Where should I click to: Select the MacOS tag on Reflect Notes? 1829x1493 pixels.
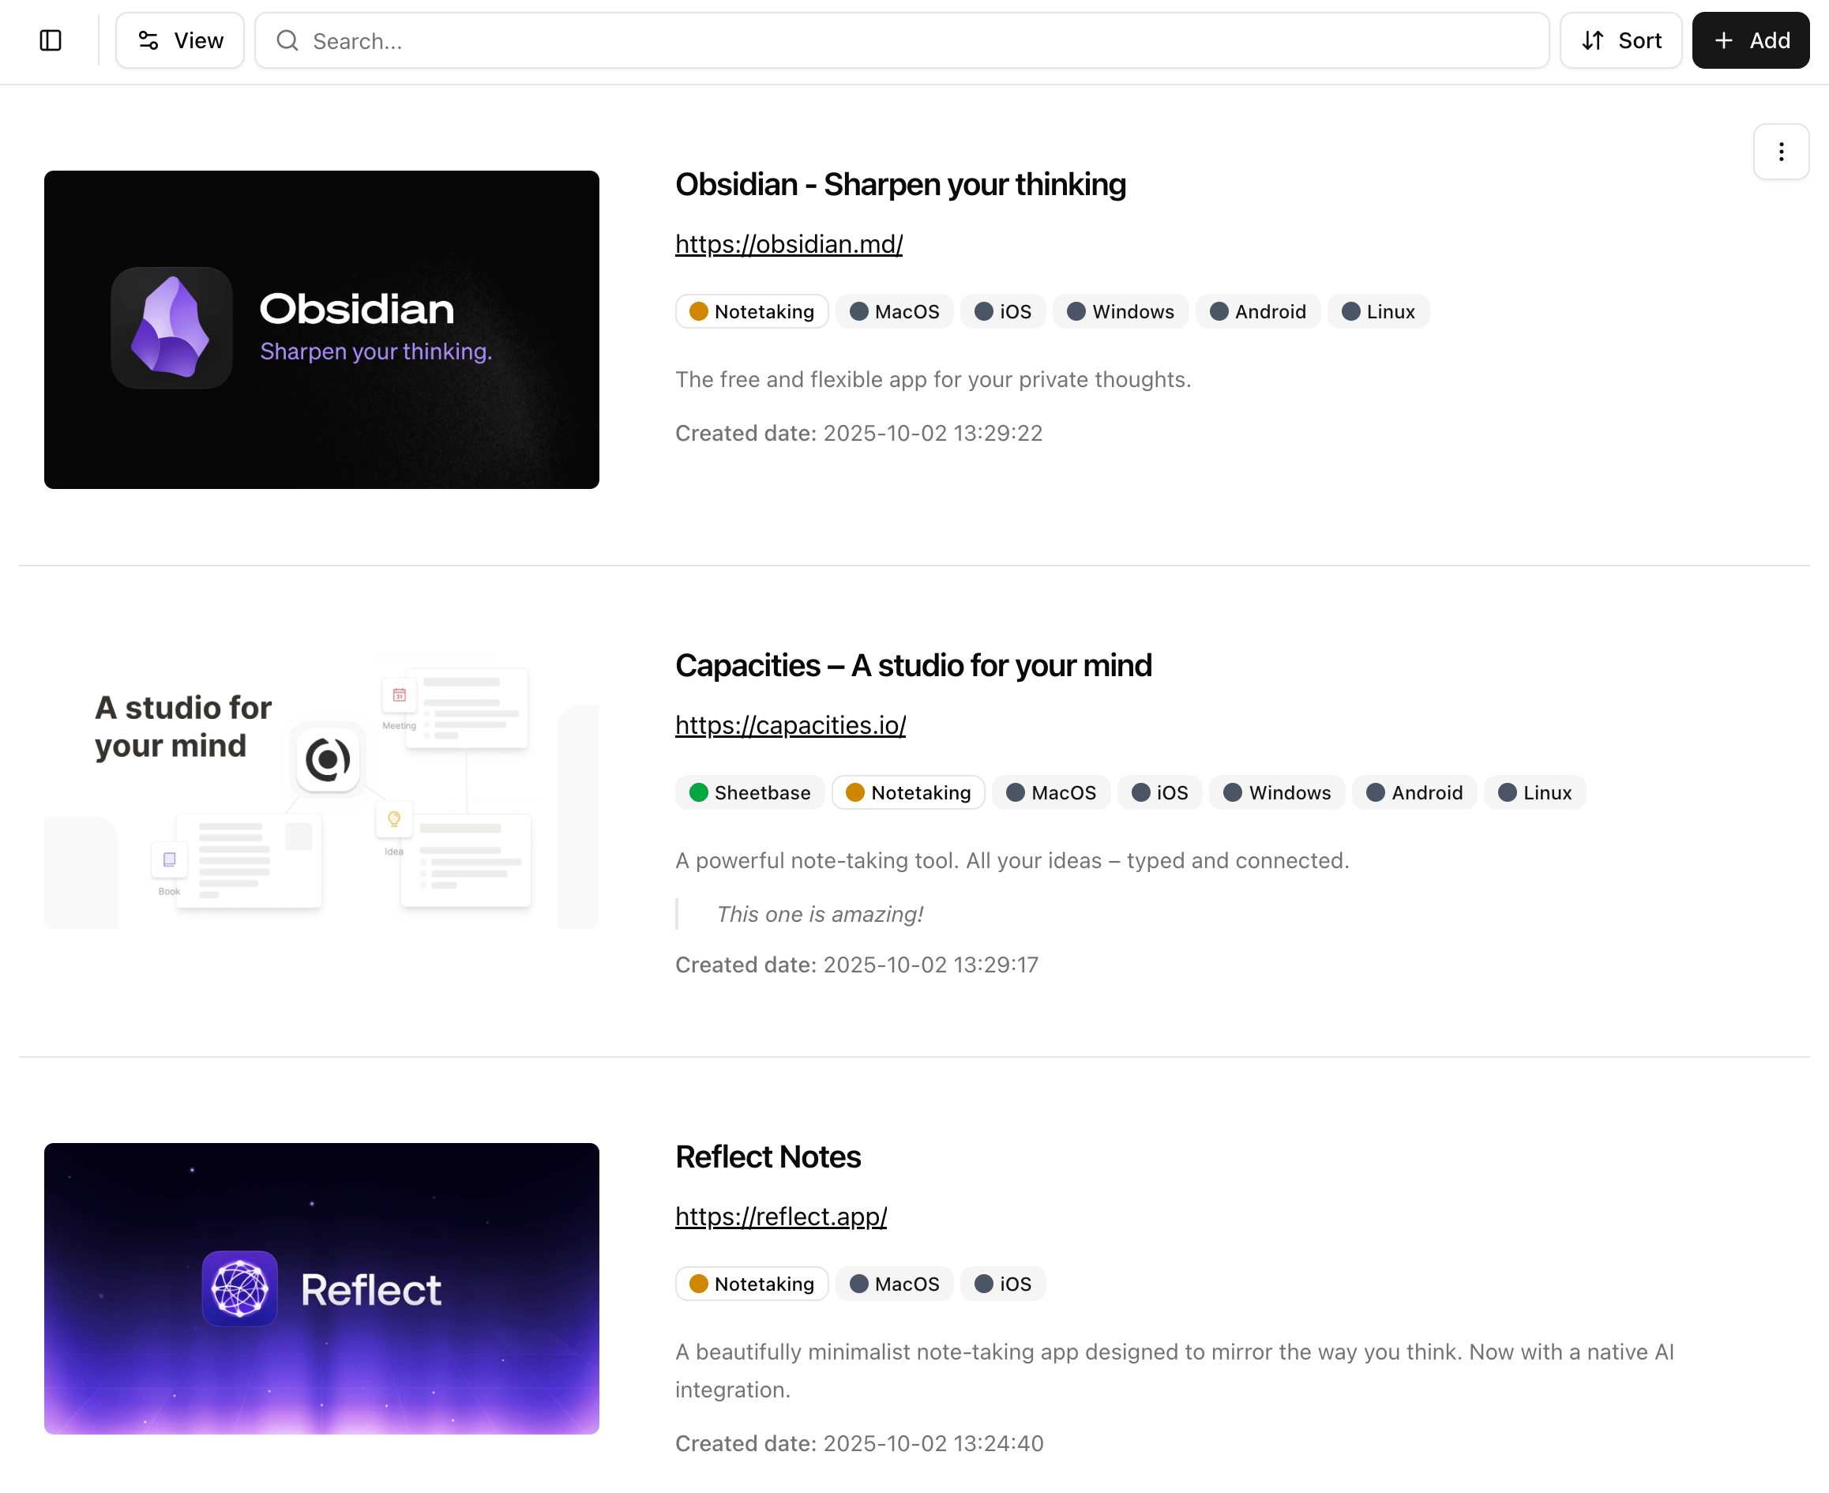(894, 1283)
